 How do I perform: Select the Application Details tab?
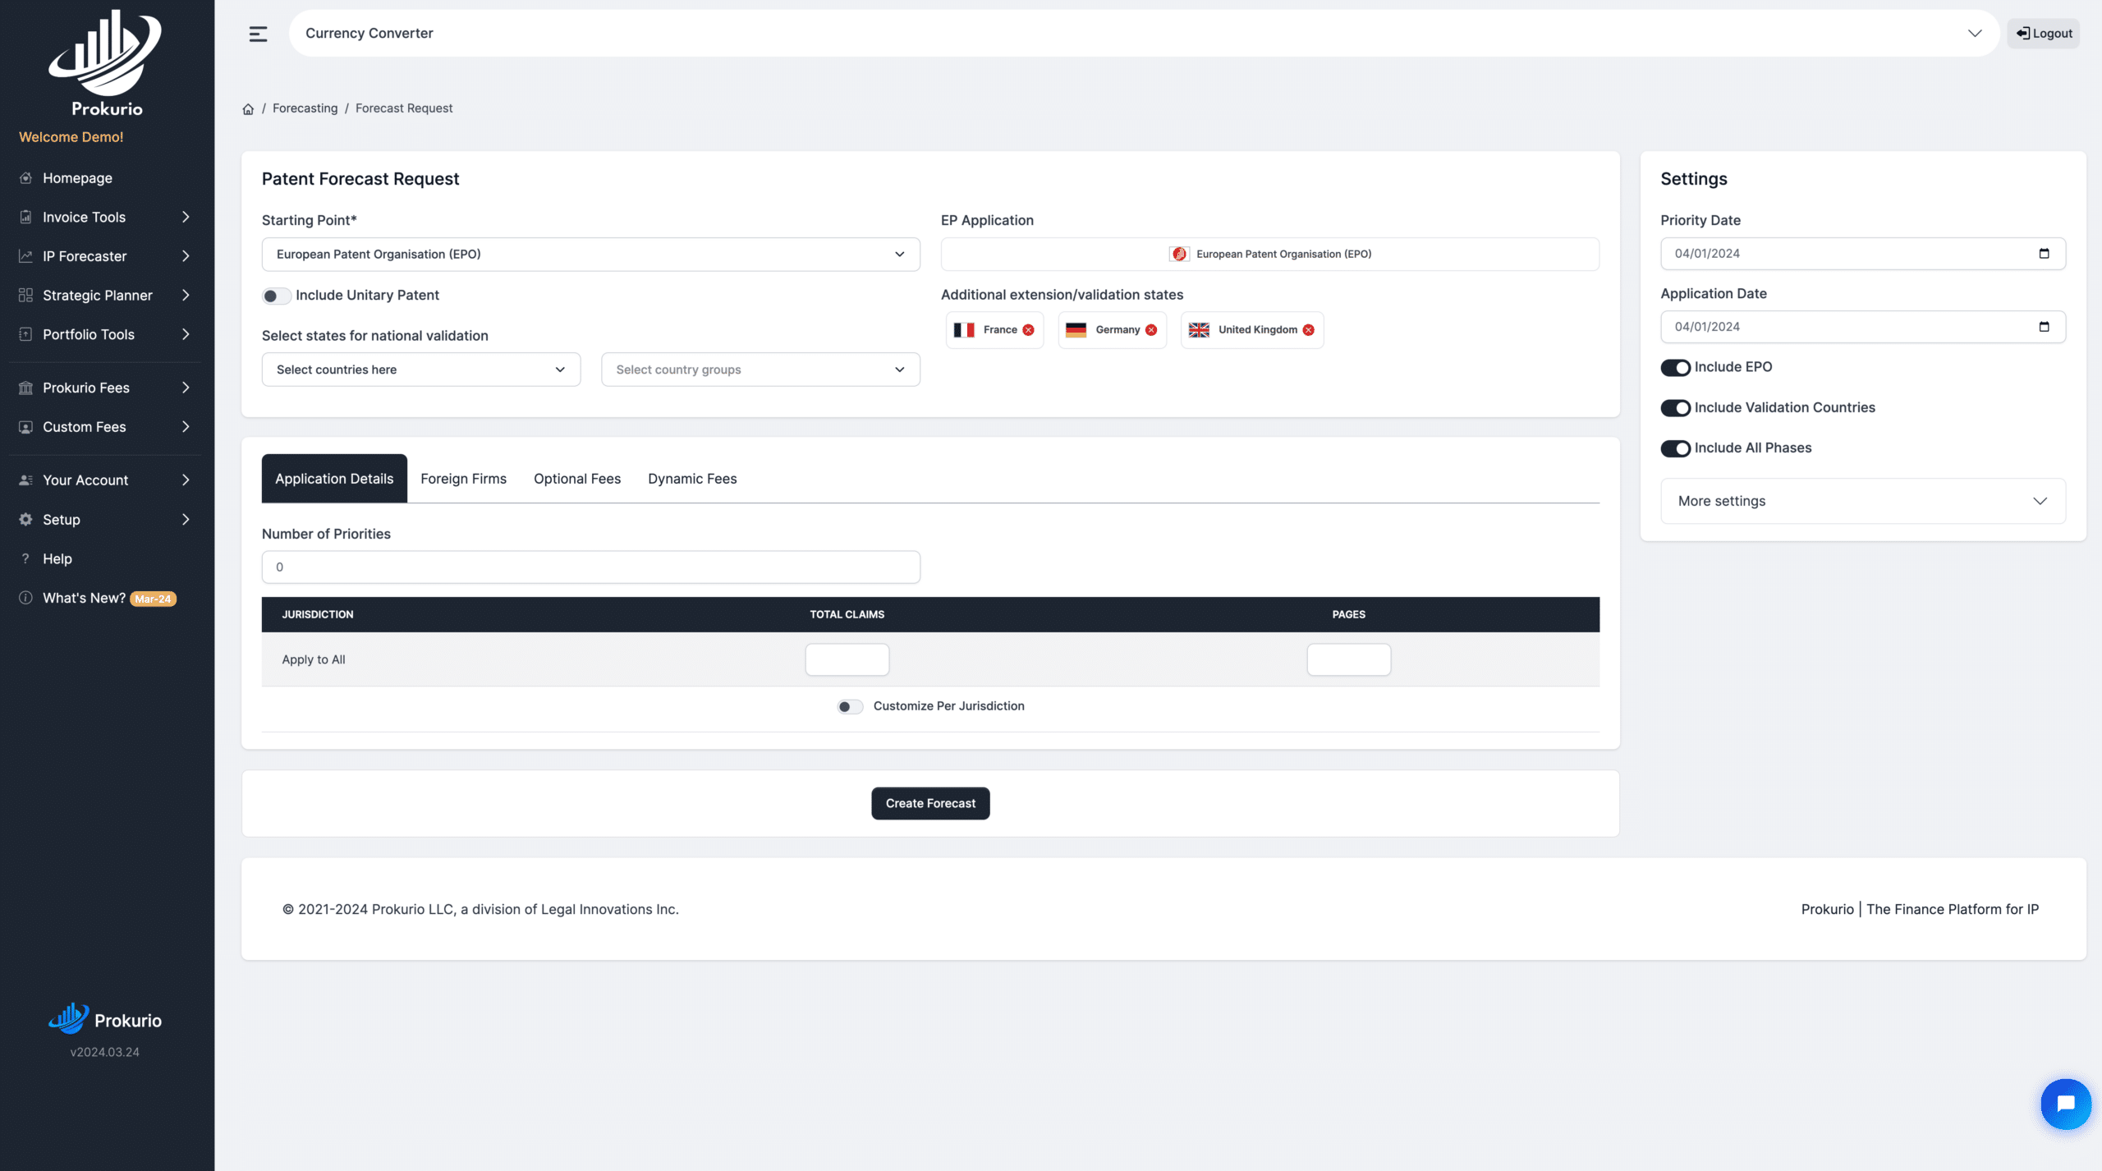click(334, 479)
